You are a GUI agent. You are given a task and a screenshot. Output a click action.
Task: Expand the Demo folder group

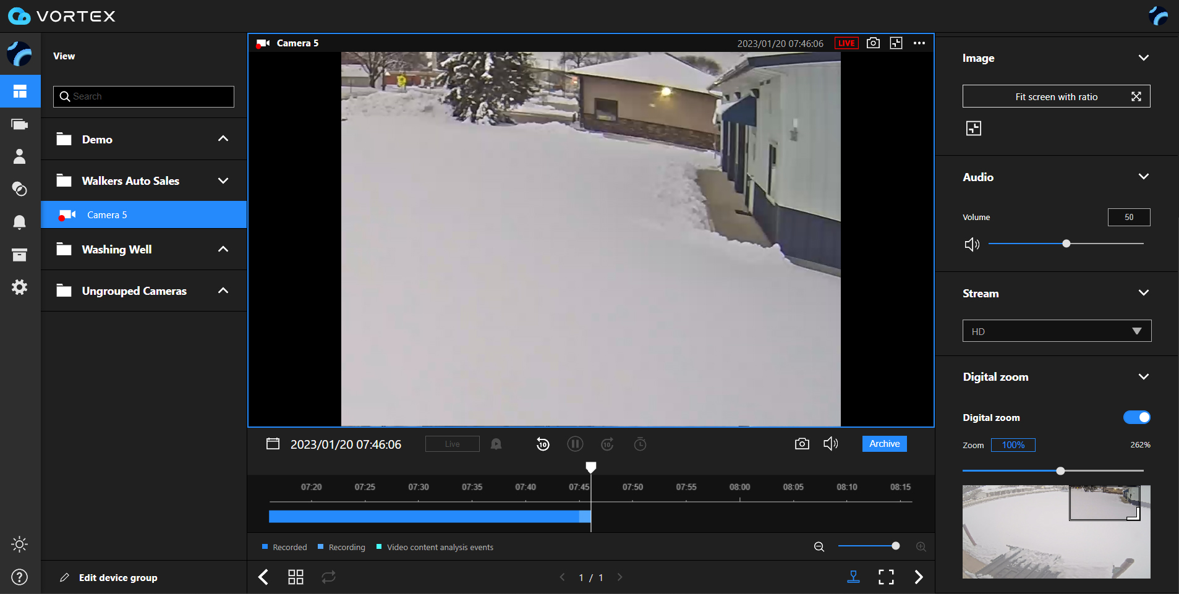point(223,139)
